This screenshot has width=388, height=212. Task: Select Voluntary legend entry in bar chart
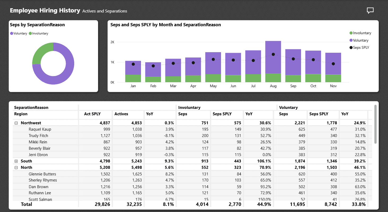359,41
